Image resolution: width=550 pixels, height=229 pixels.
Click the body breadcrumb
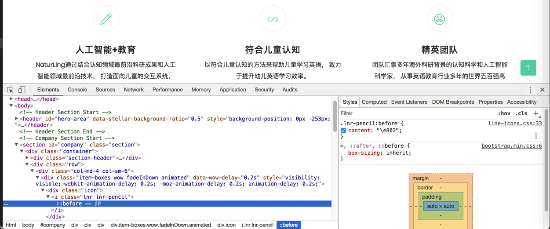[28, 225]
